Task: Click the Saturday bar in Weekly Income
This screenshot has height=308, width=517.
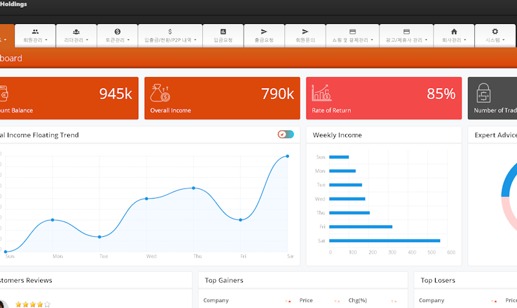Action: click(385, 241)
